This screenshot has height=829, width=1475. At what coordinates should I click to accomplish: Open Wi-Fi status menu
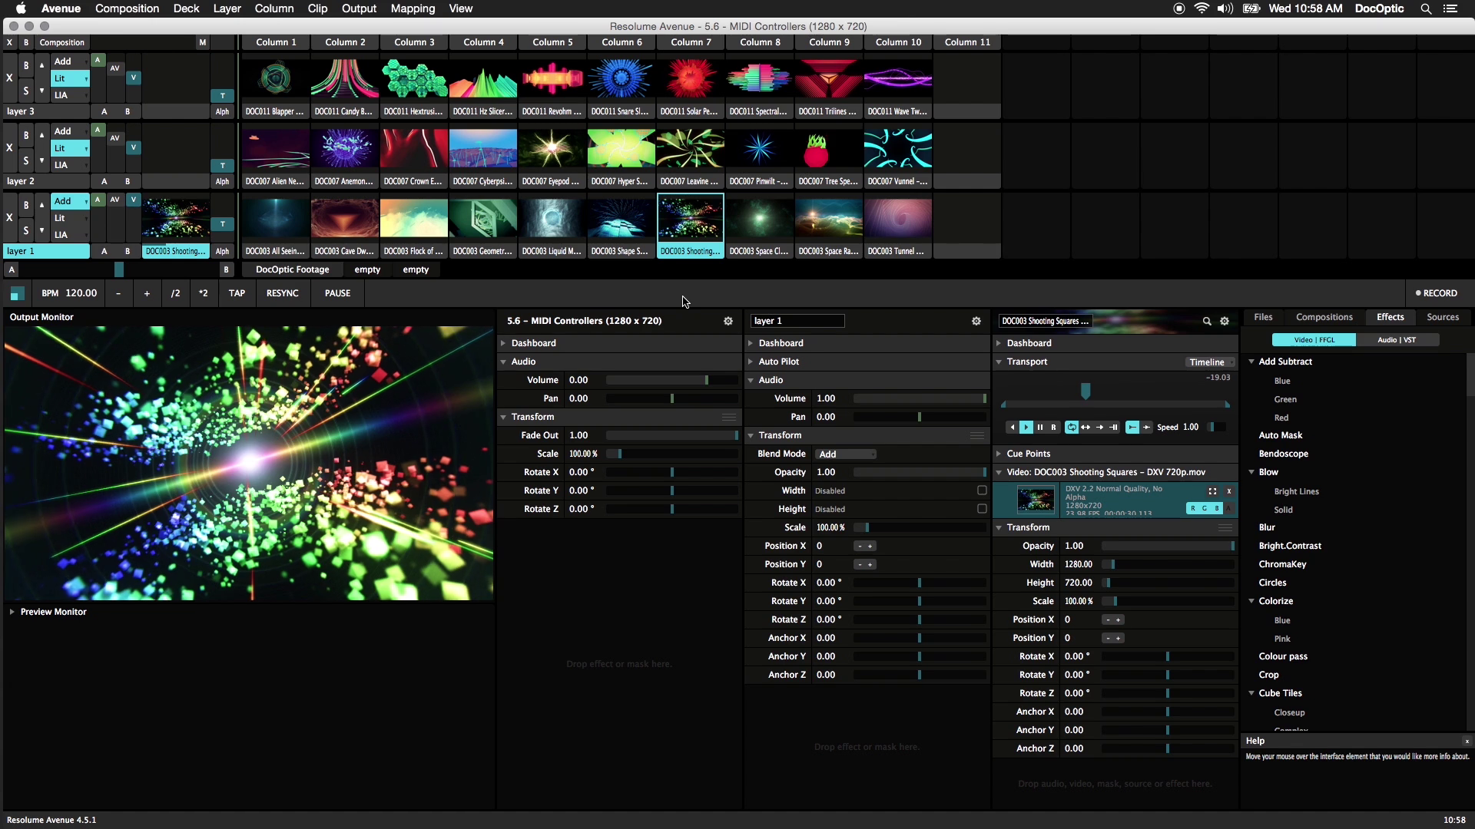[x=1202, y=8]
